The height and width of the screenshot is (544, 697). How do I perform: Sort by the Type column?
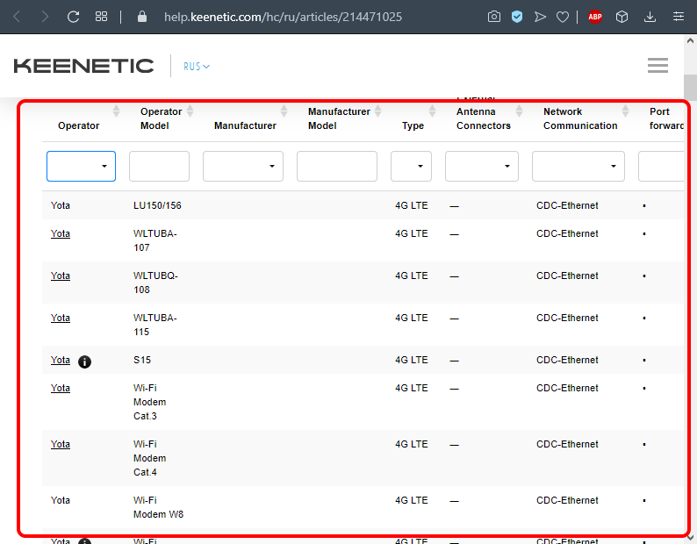click(x=432, y=111)
